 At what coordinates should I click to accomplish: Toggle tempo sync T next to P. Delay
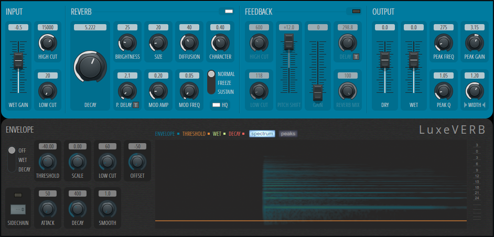[x=136, y=105]
